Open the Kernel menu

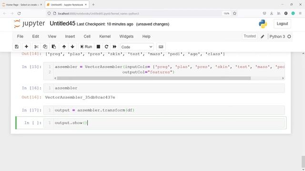[x=105, y=37]
